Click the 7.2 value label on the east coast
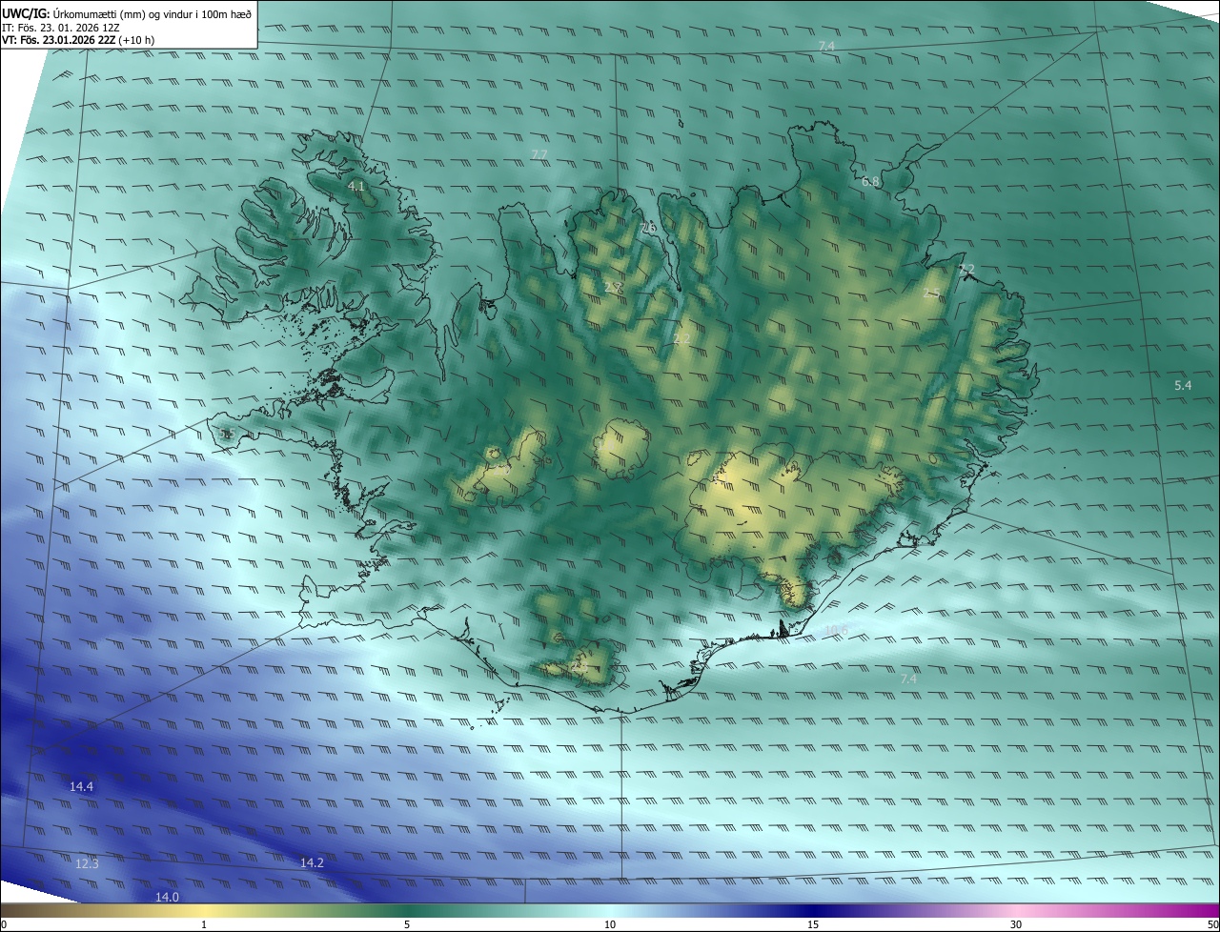Screen dimensions: 1220x932 [x=966, y=270]
